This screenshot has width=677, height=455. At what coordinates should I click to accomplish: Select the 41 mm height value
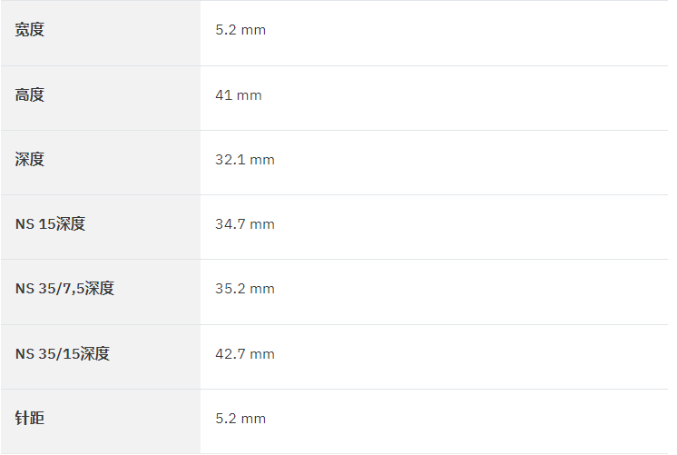pos(239,95)
